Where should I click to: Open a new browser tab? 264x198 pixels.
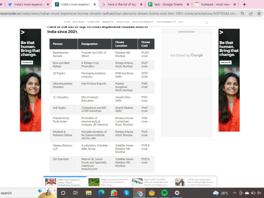pyautogui.click(x=245, y=4)
